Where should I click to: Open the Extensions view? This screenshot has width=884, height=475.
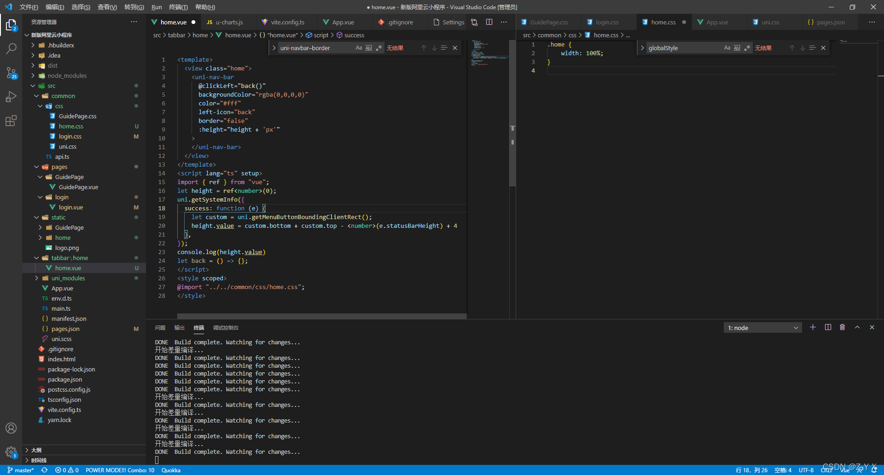[x=11, y=121]
